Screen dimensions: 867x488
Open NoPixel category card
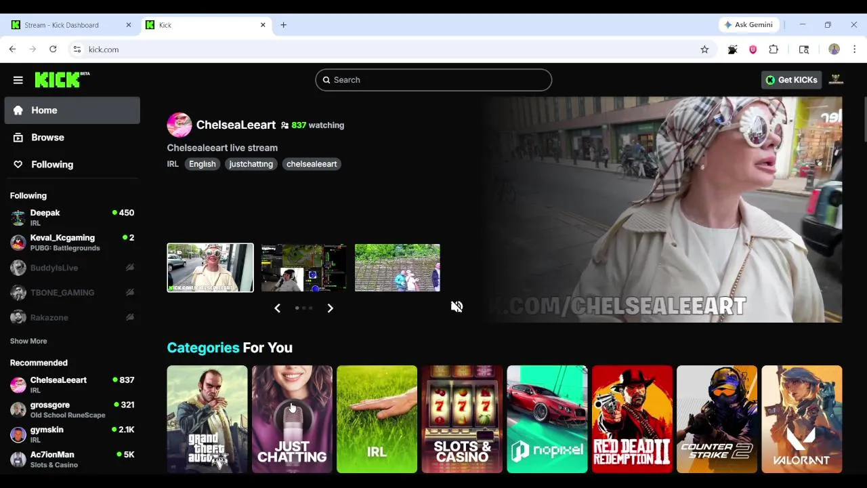[547, 419]
